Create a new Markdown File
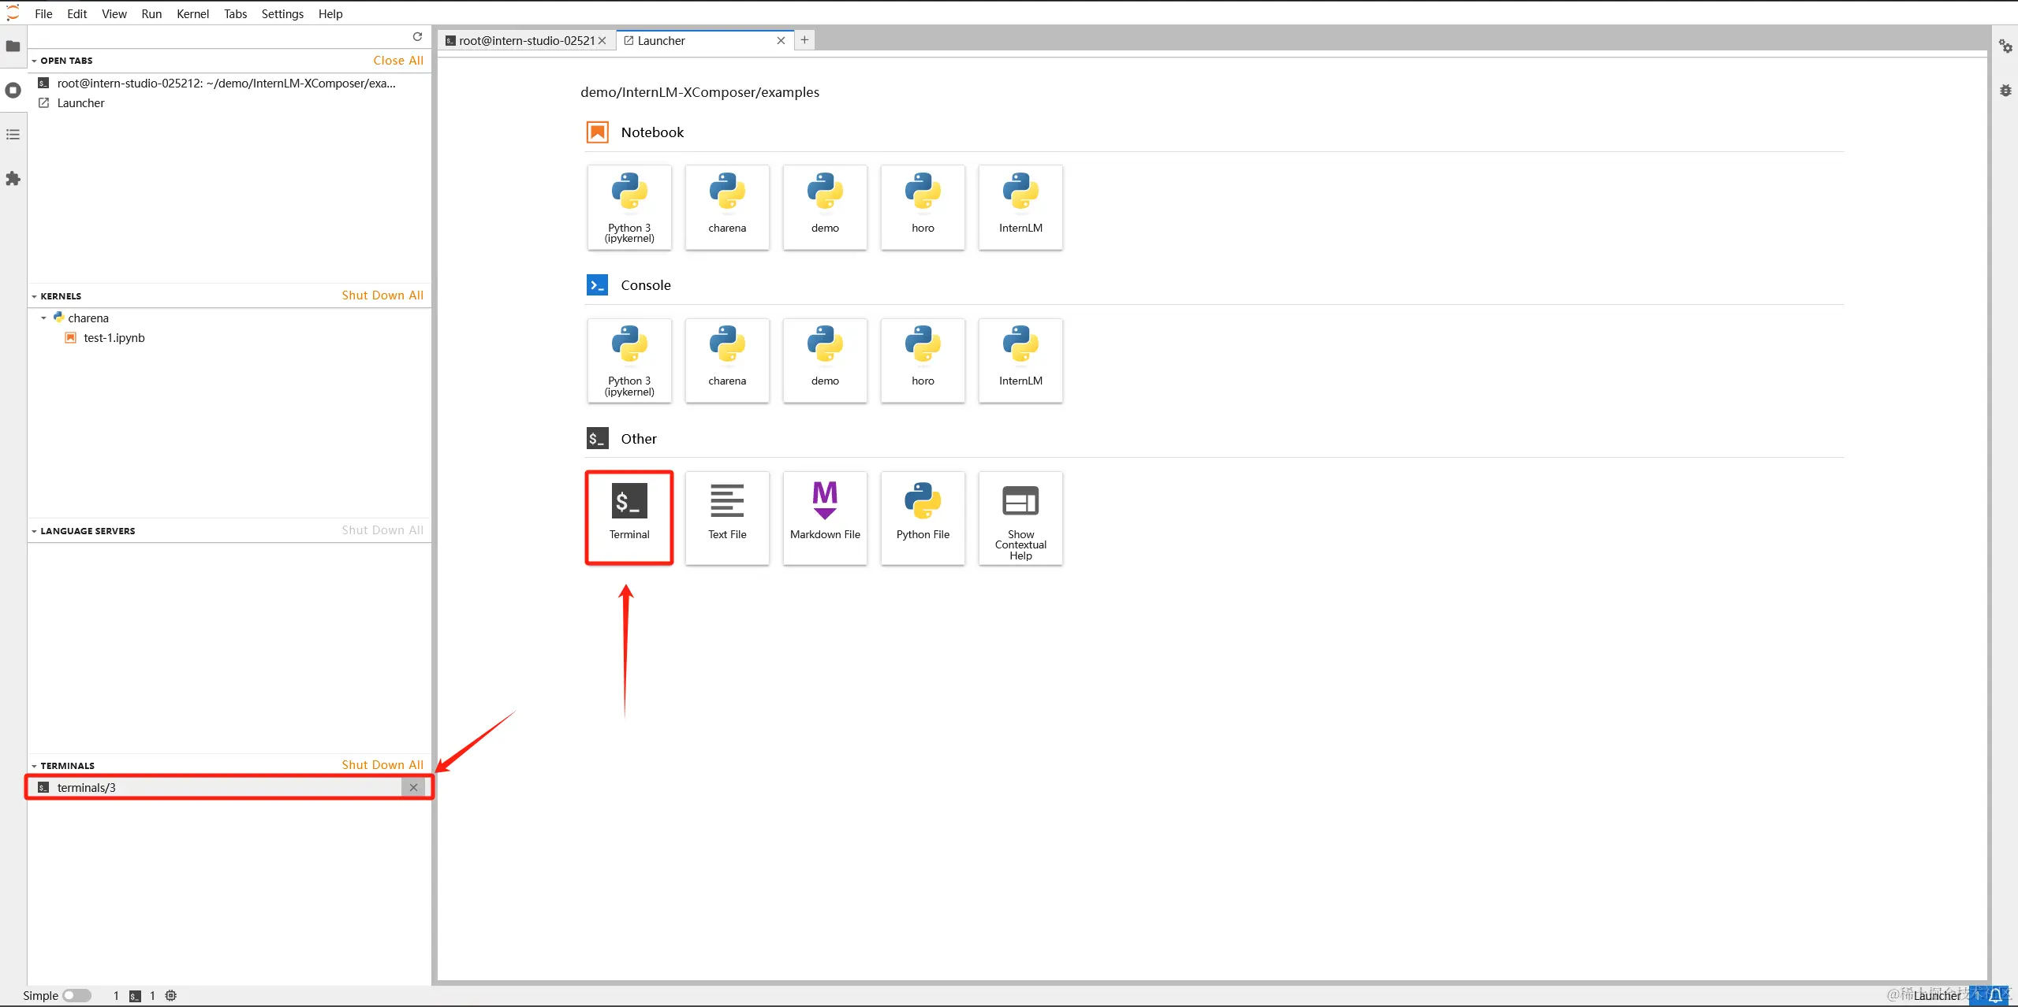This screenshot has width=2018, height=1007. click(824, 517)
